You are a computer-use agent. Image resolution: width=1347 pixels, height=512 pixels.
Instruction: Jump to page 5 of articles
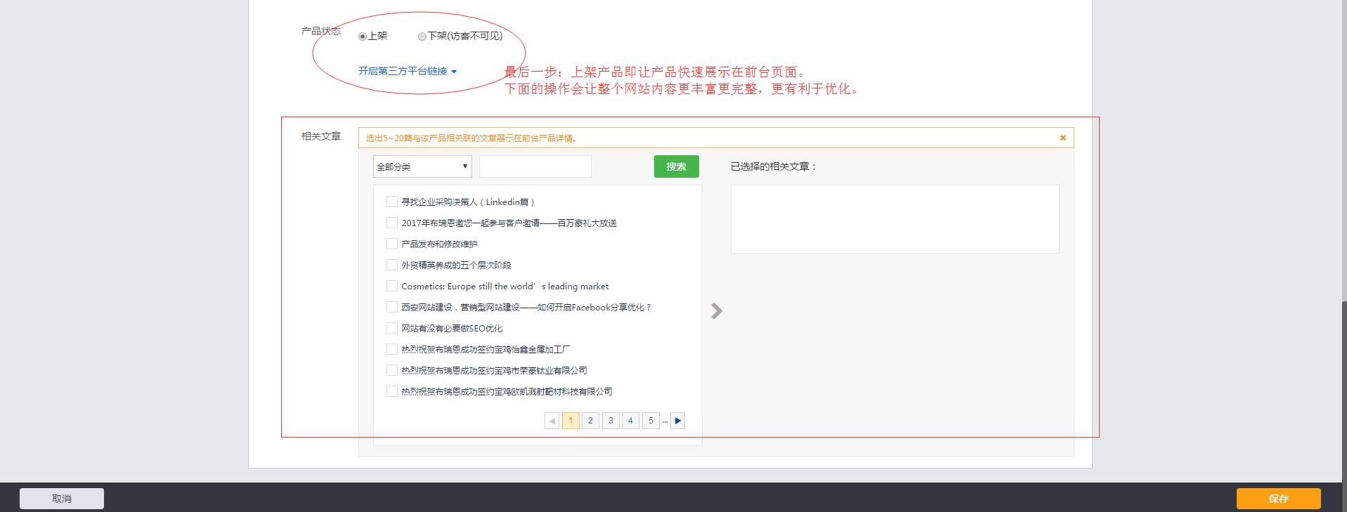click(651, 421)
